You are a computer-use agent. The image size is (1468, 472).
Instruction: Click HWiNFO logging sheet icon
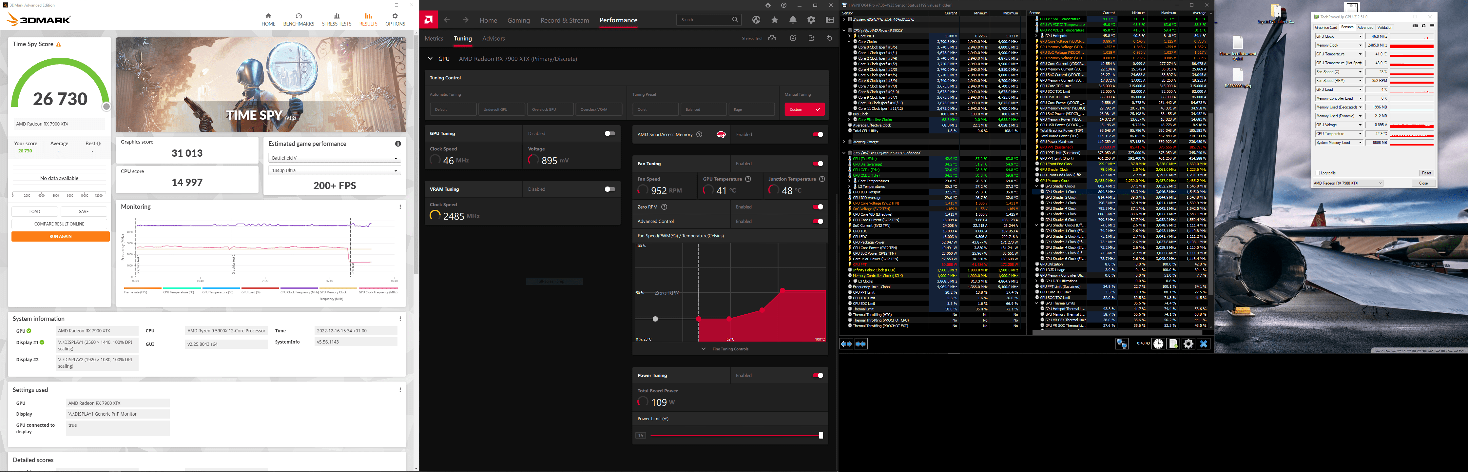point(1173,344)
